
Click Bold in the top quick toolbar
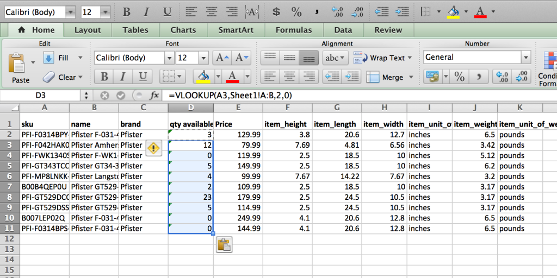coord(126,12)
